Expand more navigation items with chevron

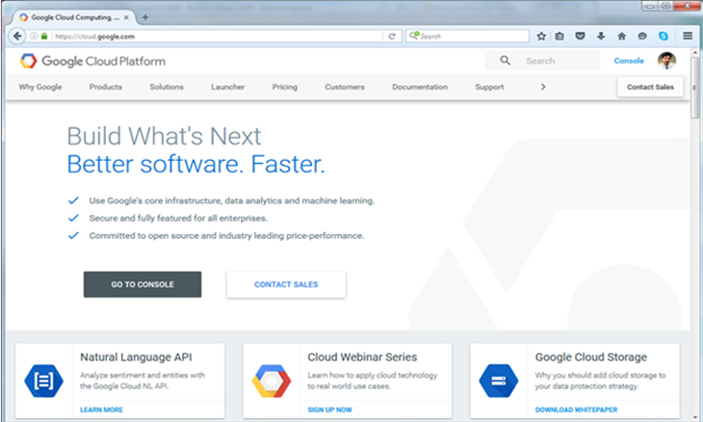pyautogui.click(x=543, y=87)
